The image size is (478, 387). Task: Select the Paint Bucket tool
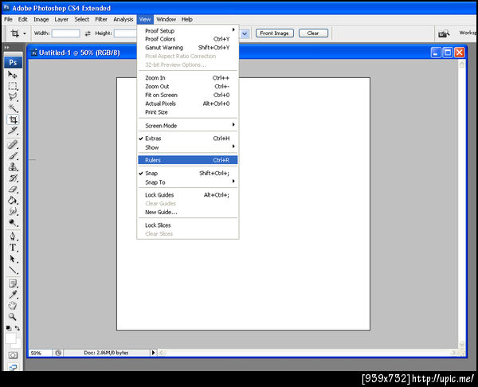click(13, 201)
